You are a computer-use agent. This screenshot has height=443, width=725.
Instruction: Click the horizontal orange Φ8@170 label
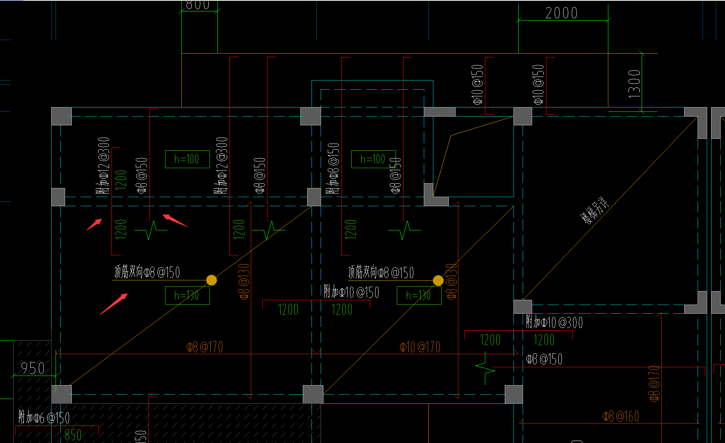[204, 347]
